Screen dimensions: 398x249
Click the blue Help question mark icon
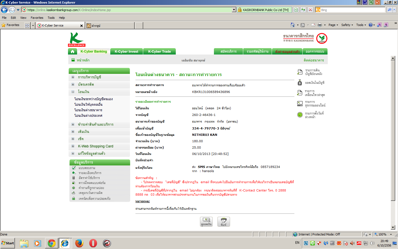tap(371, 25)
